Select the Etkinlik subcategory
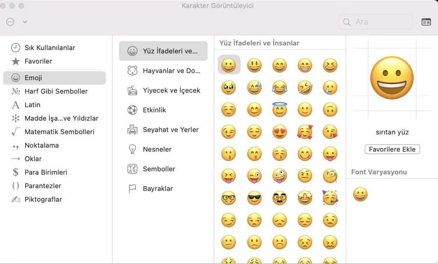This screenshot has width=438, height=264. 163,110
